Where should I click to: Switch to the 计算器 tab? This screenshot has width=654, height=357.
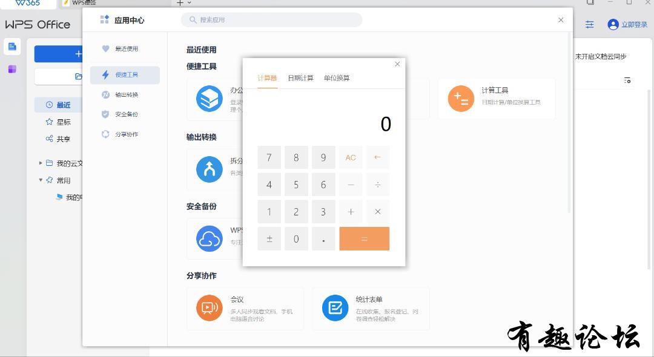point(268,78)
